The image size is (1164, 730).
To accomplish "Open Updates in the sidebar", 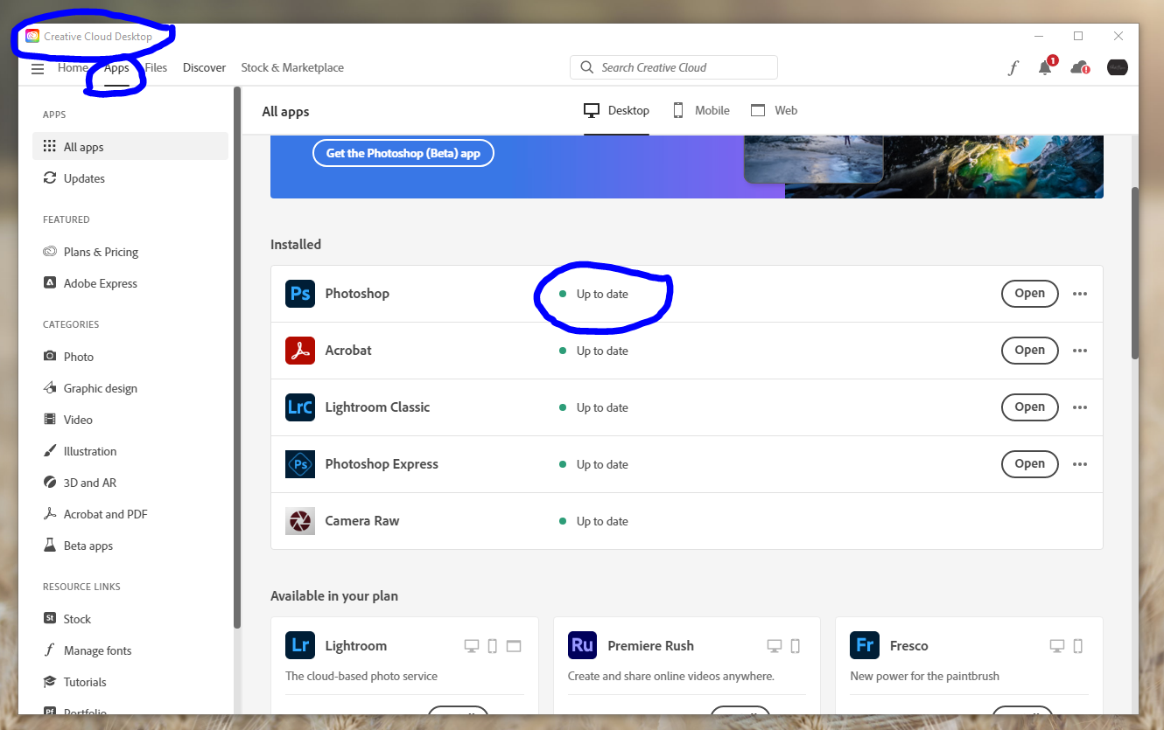I will click(x=130, y=178).
